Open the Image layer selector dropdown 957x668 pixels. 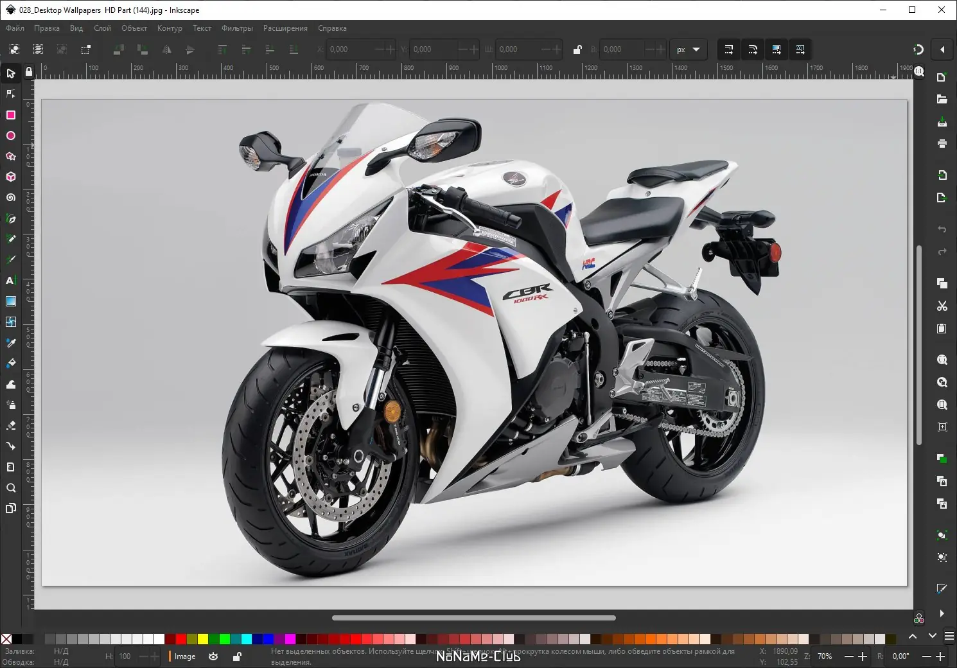(182, 656)
